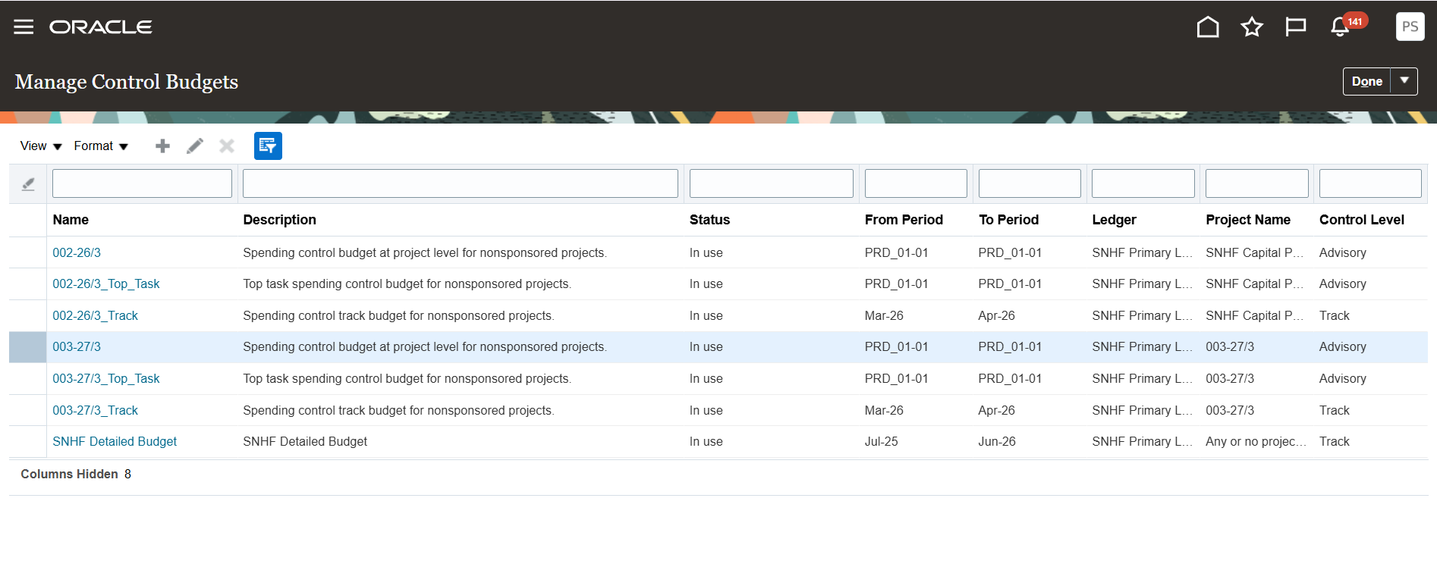Toggle the Query By Example filter icon
This screenshot has width=1437, height=567.
point(268,146)
